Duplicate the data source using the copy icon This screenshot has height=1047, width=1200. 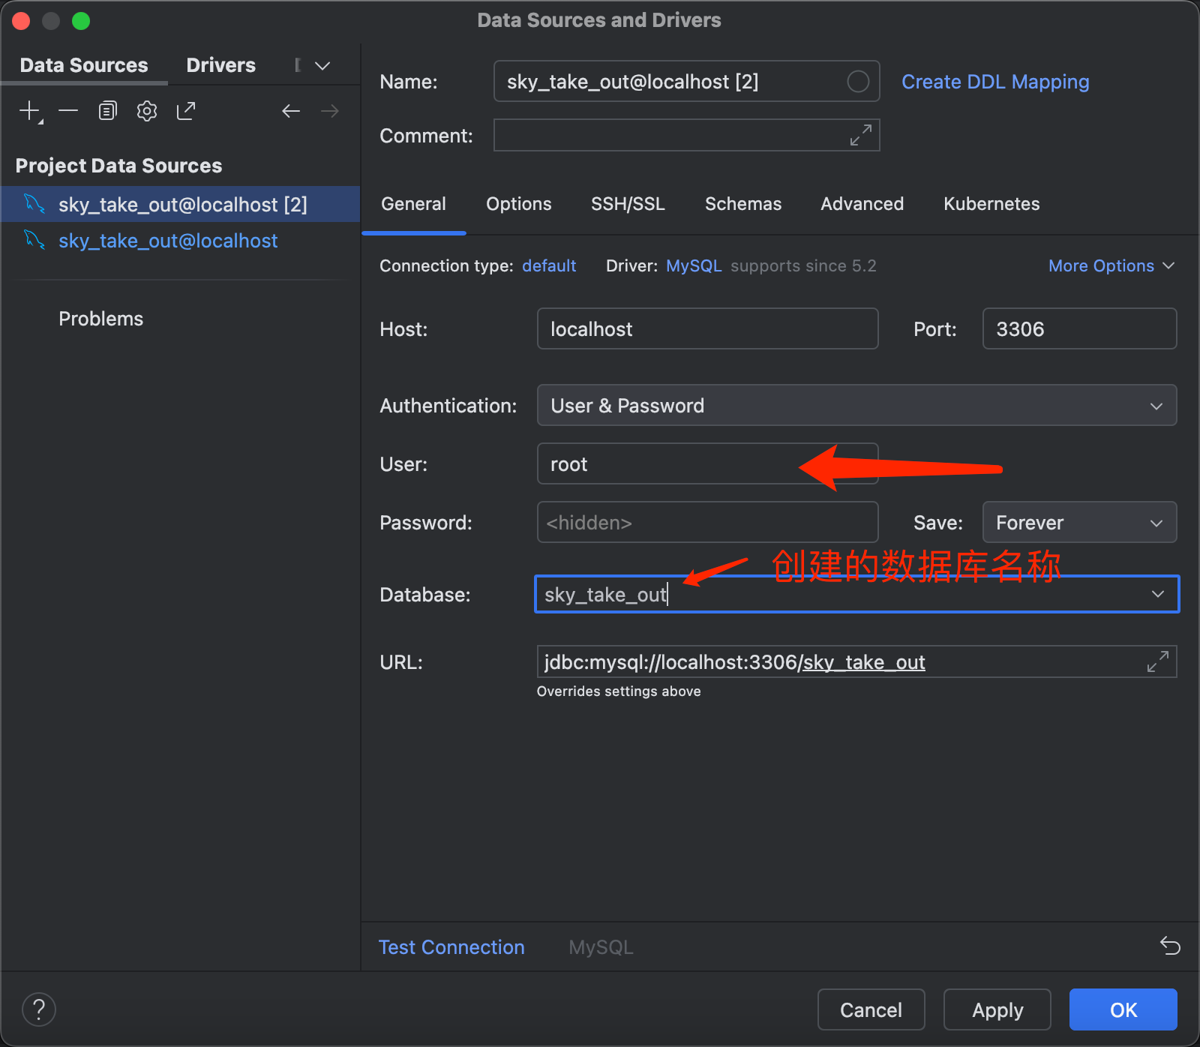[107, 111]
